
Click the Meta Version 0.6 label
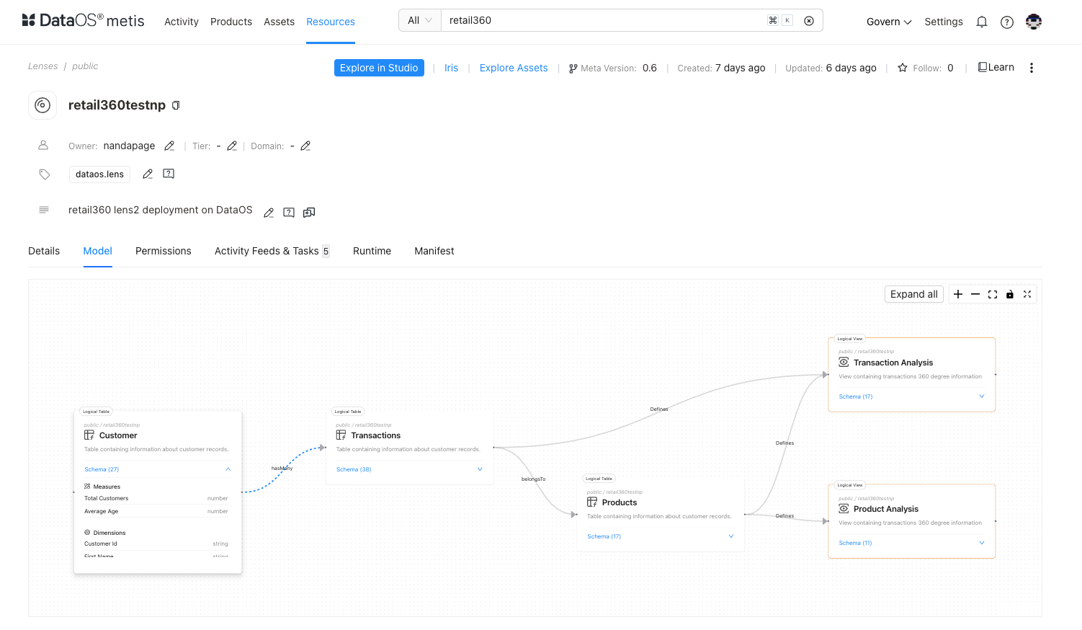pos(613,68)
